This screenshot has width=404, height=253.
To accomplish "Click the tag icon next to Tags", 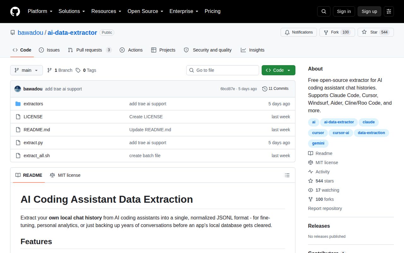I will point(78,70).
